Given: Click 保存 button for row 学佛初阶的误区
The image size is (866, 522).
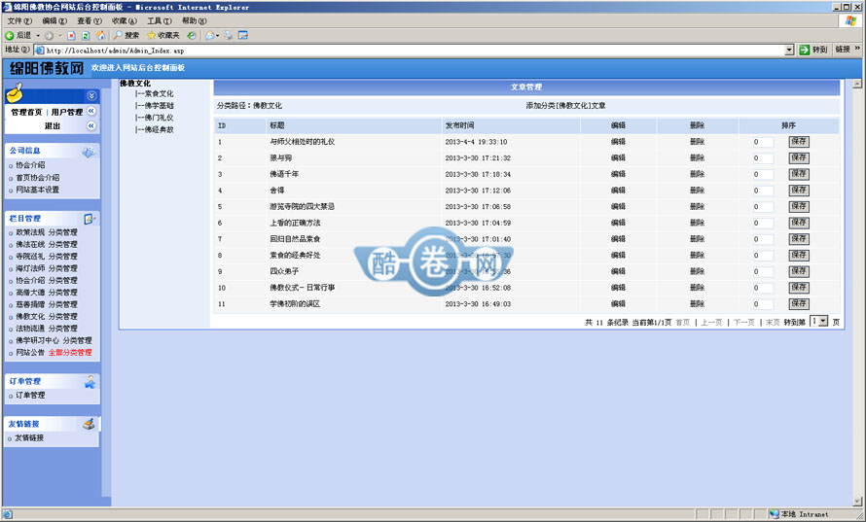Looking at the screenshot, I should [799, 304].
